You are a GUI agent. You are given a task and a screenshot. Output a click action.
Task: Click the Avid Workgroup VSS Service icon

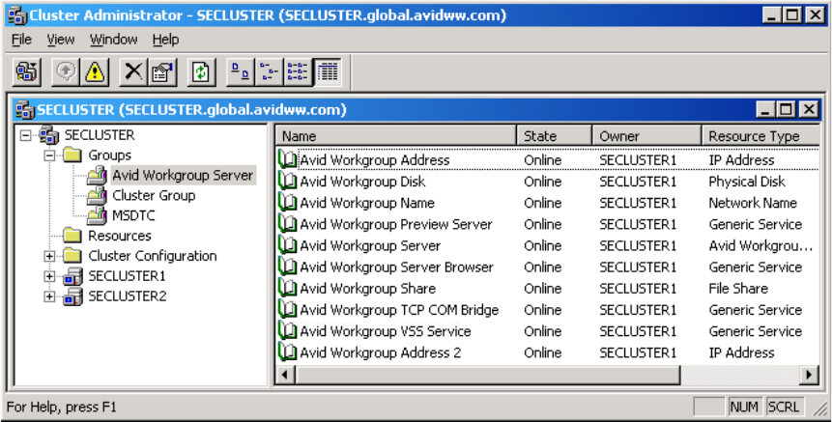point(288,331)
